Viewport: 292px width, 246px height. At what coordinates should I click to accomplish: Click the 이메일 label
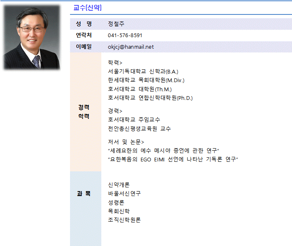click(x=84, y=47)
